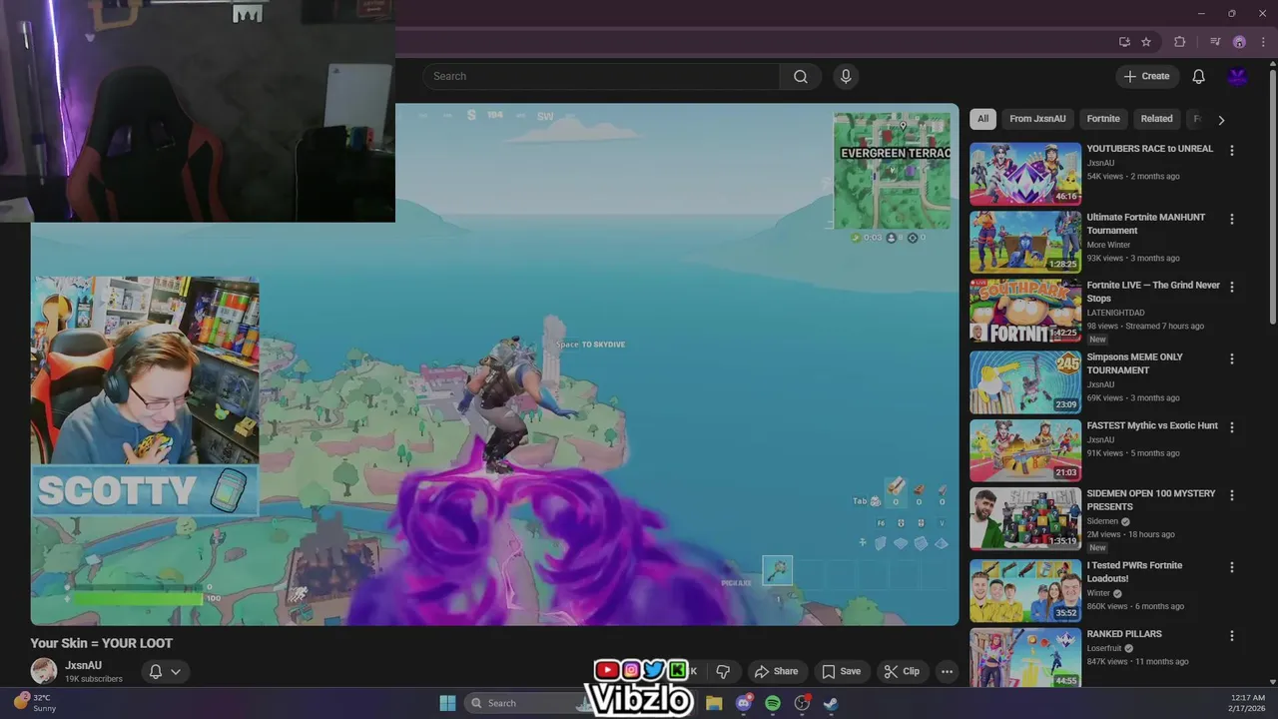Open the JxsnAU channel avatar below the video
1278x719 pixels.
point(44,671)
